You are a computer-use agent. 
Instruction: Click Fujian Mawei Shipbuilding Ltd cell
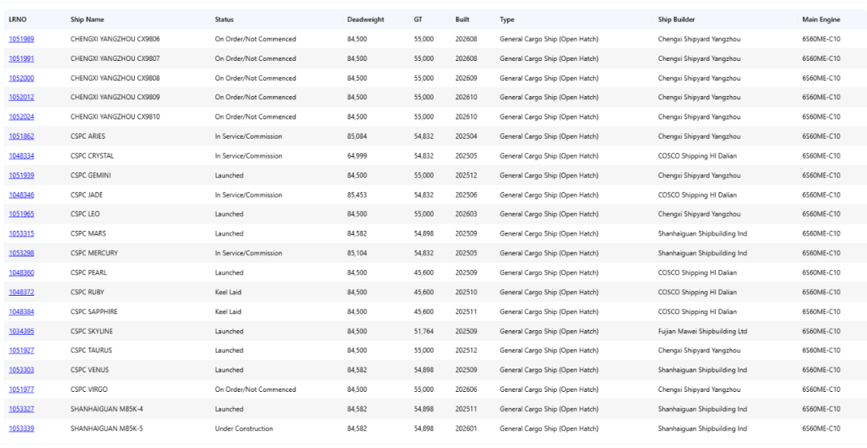(x=702, y=332)
